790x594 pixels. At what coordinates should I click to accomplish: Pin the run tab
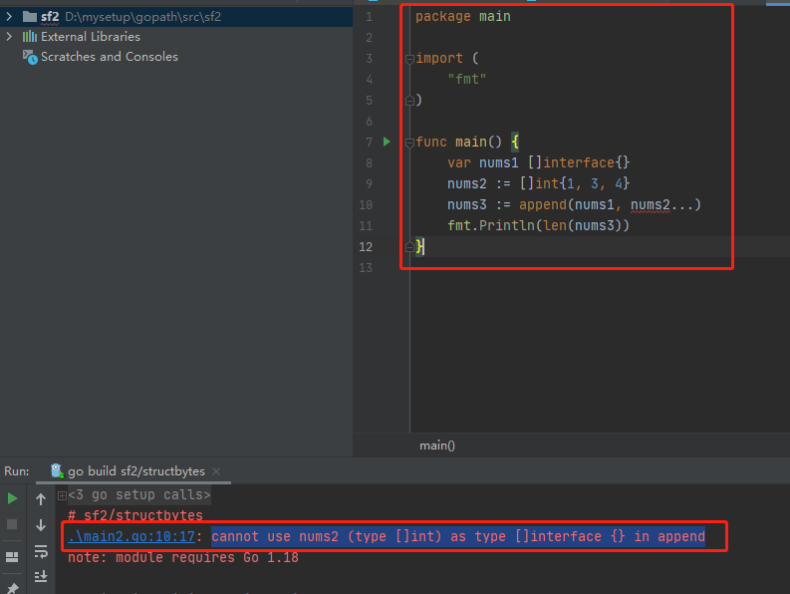(x=12, y=588)
